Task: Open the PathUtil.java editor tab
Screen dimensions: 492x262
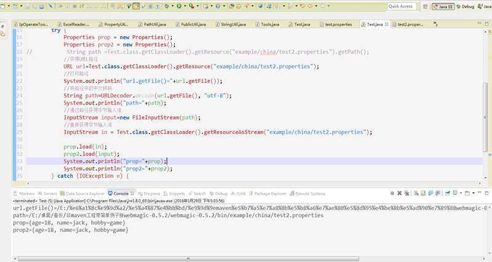Action: [x=152, y=24]
